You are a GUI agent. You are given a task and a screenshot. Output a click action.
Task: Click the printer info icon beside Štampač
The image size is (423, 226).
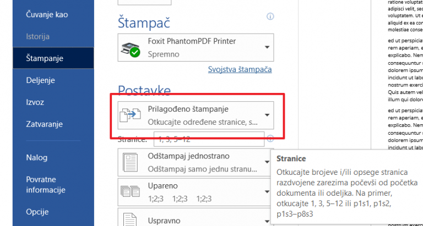270,16
